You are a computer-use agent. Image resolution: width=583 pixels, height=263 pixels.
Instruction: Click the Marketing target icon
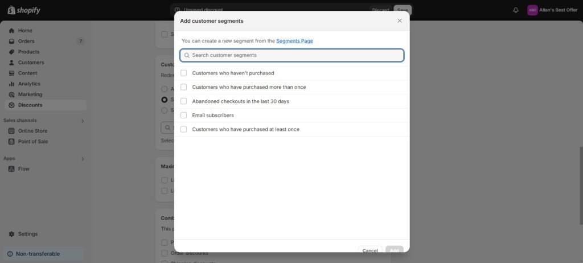[11, 94]
